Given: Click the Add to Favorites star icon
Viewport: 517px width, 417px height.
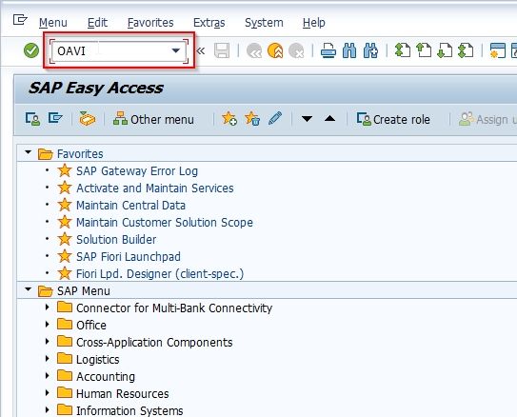Looking at the screenshot, I should click(x=229, y=119).
